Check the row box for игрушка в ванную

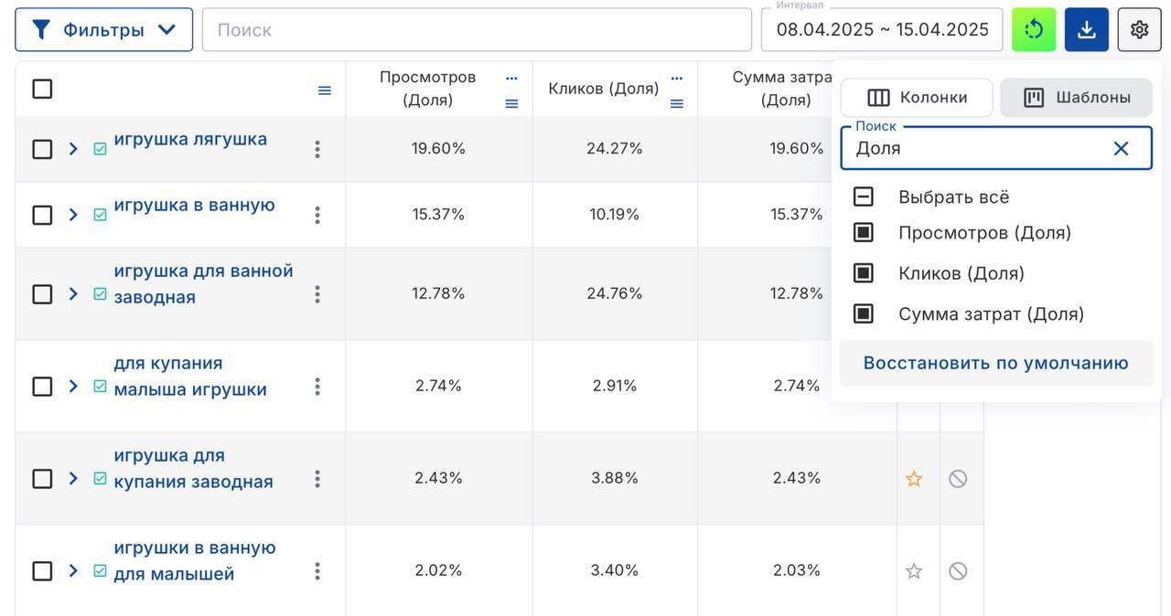[42, 215]
